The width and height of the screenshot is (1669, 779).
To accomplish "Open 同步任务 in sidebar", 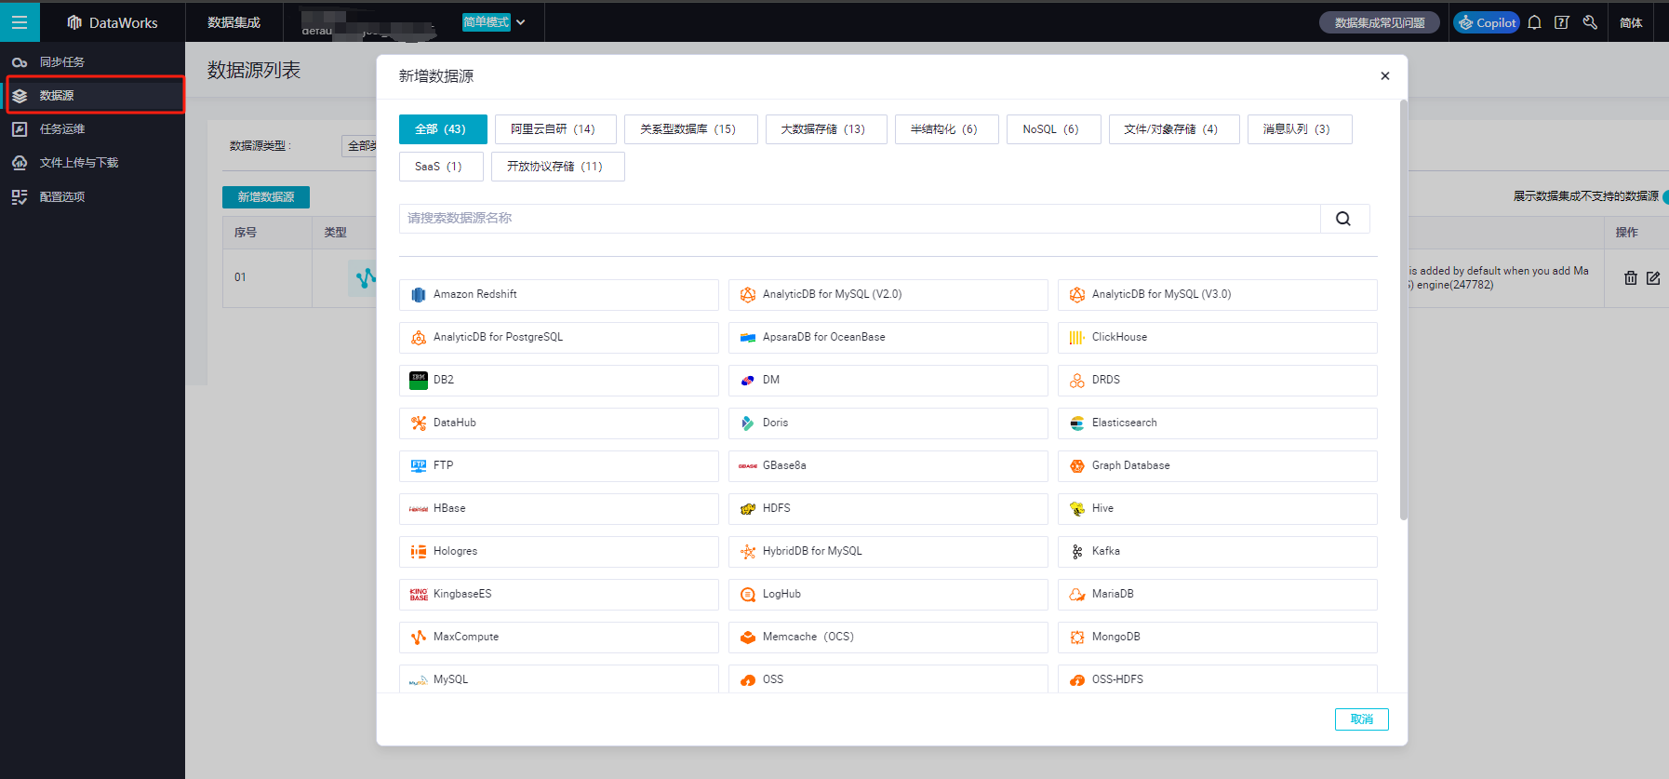I will [x=93, y=62].
